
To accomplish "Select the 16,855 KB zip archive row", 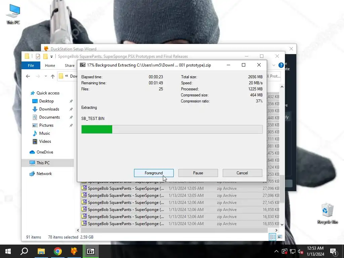I will 180,223.
